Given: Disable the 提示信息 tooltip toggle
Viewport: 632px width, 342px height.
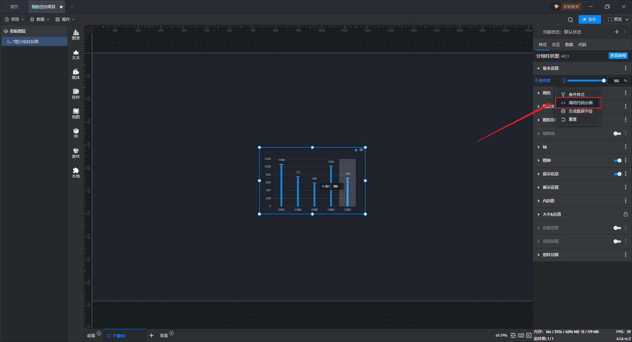Looking at the screenshot, I should (x=618, y=174).
